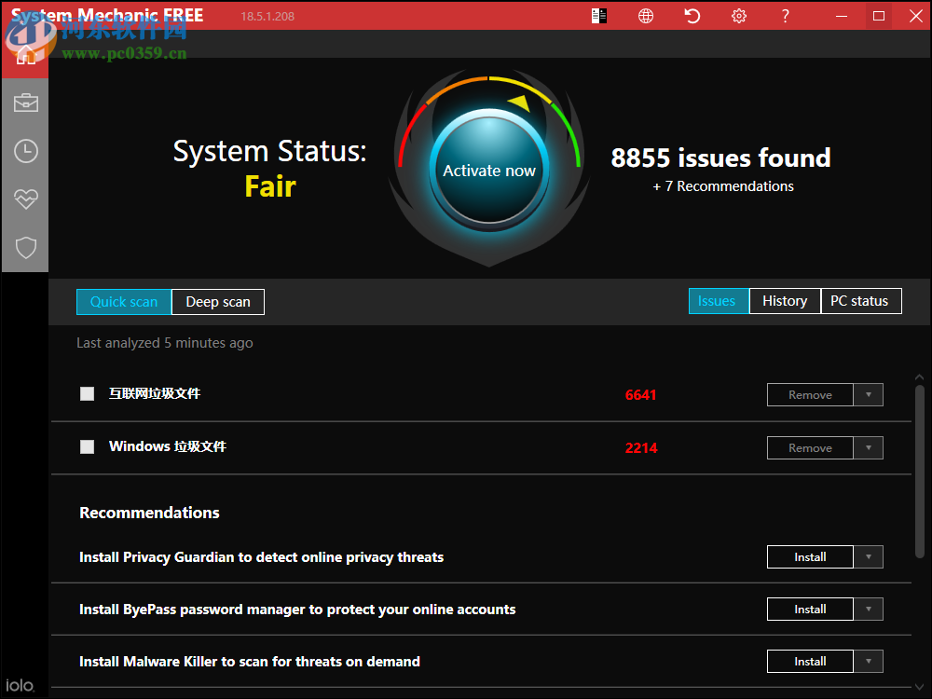Open the help question mark icon

click(x=785, y=16)
